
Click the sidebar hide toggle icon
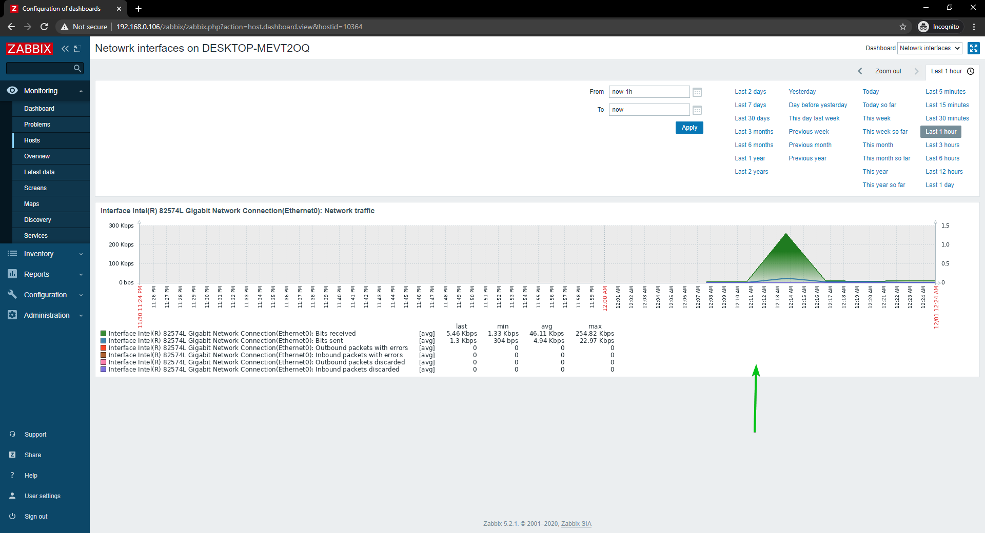pos(77,49)
